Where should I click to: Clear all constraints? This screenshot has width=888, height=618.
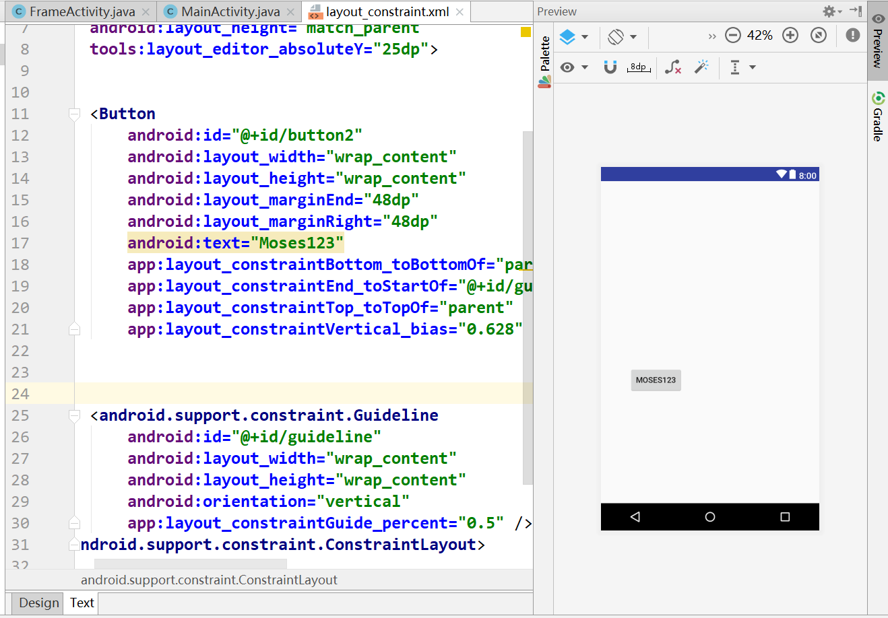672,67
